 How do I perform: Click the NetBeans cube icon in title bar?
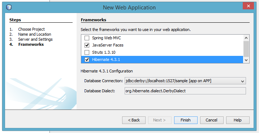coord(9,7)
